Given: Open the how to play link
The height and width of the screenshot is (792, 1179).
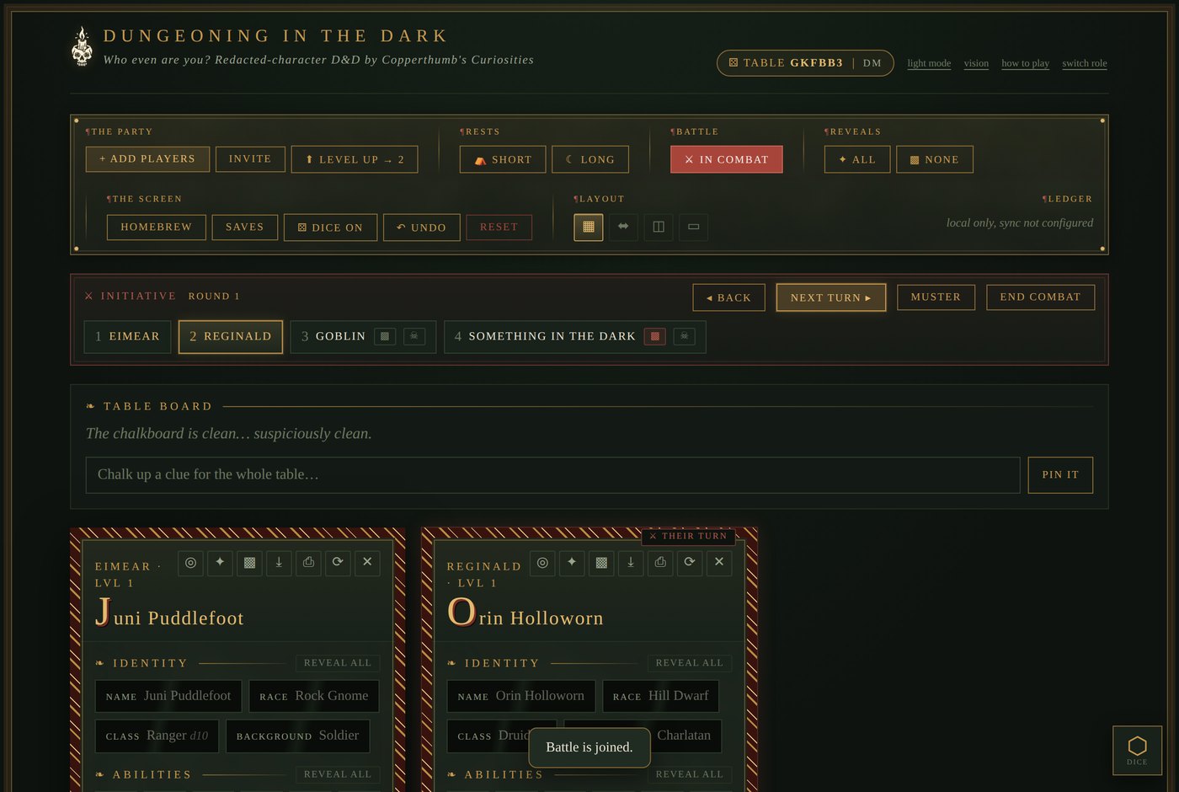Looking at the screenshot, I should point(1025,63).
